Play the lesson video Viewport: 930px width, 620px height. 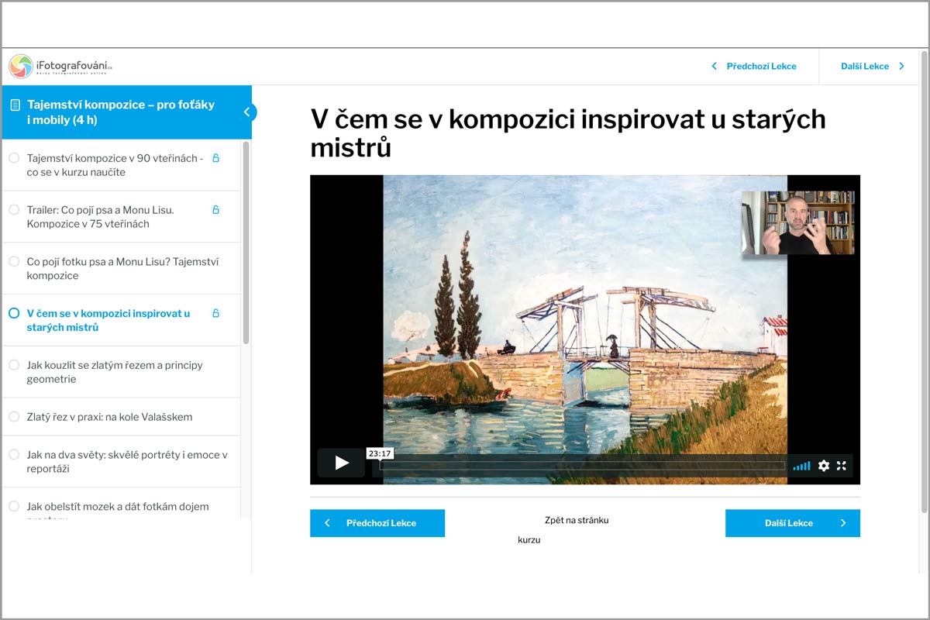coord(341,463)
